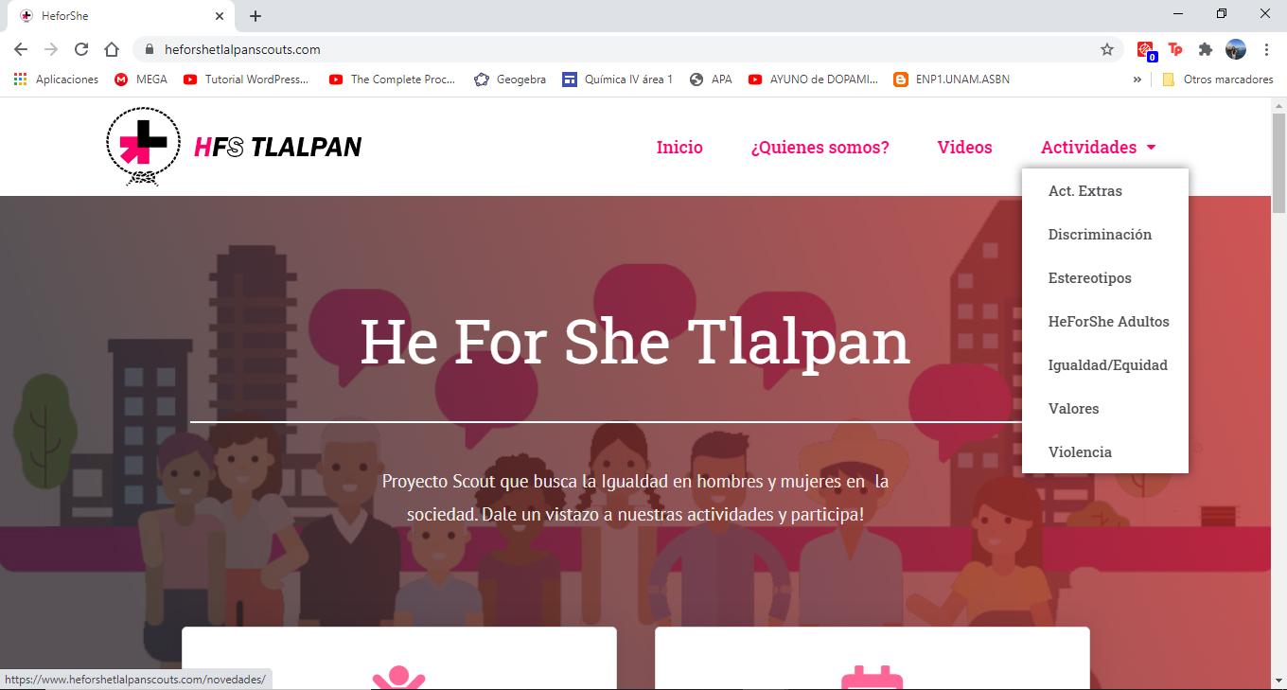Bookmark this page with star icon
This screenshot has height=690, width=1287.
(1106, 49)
